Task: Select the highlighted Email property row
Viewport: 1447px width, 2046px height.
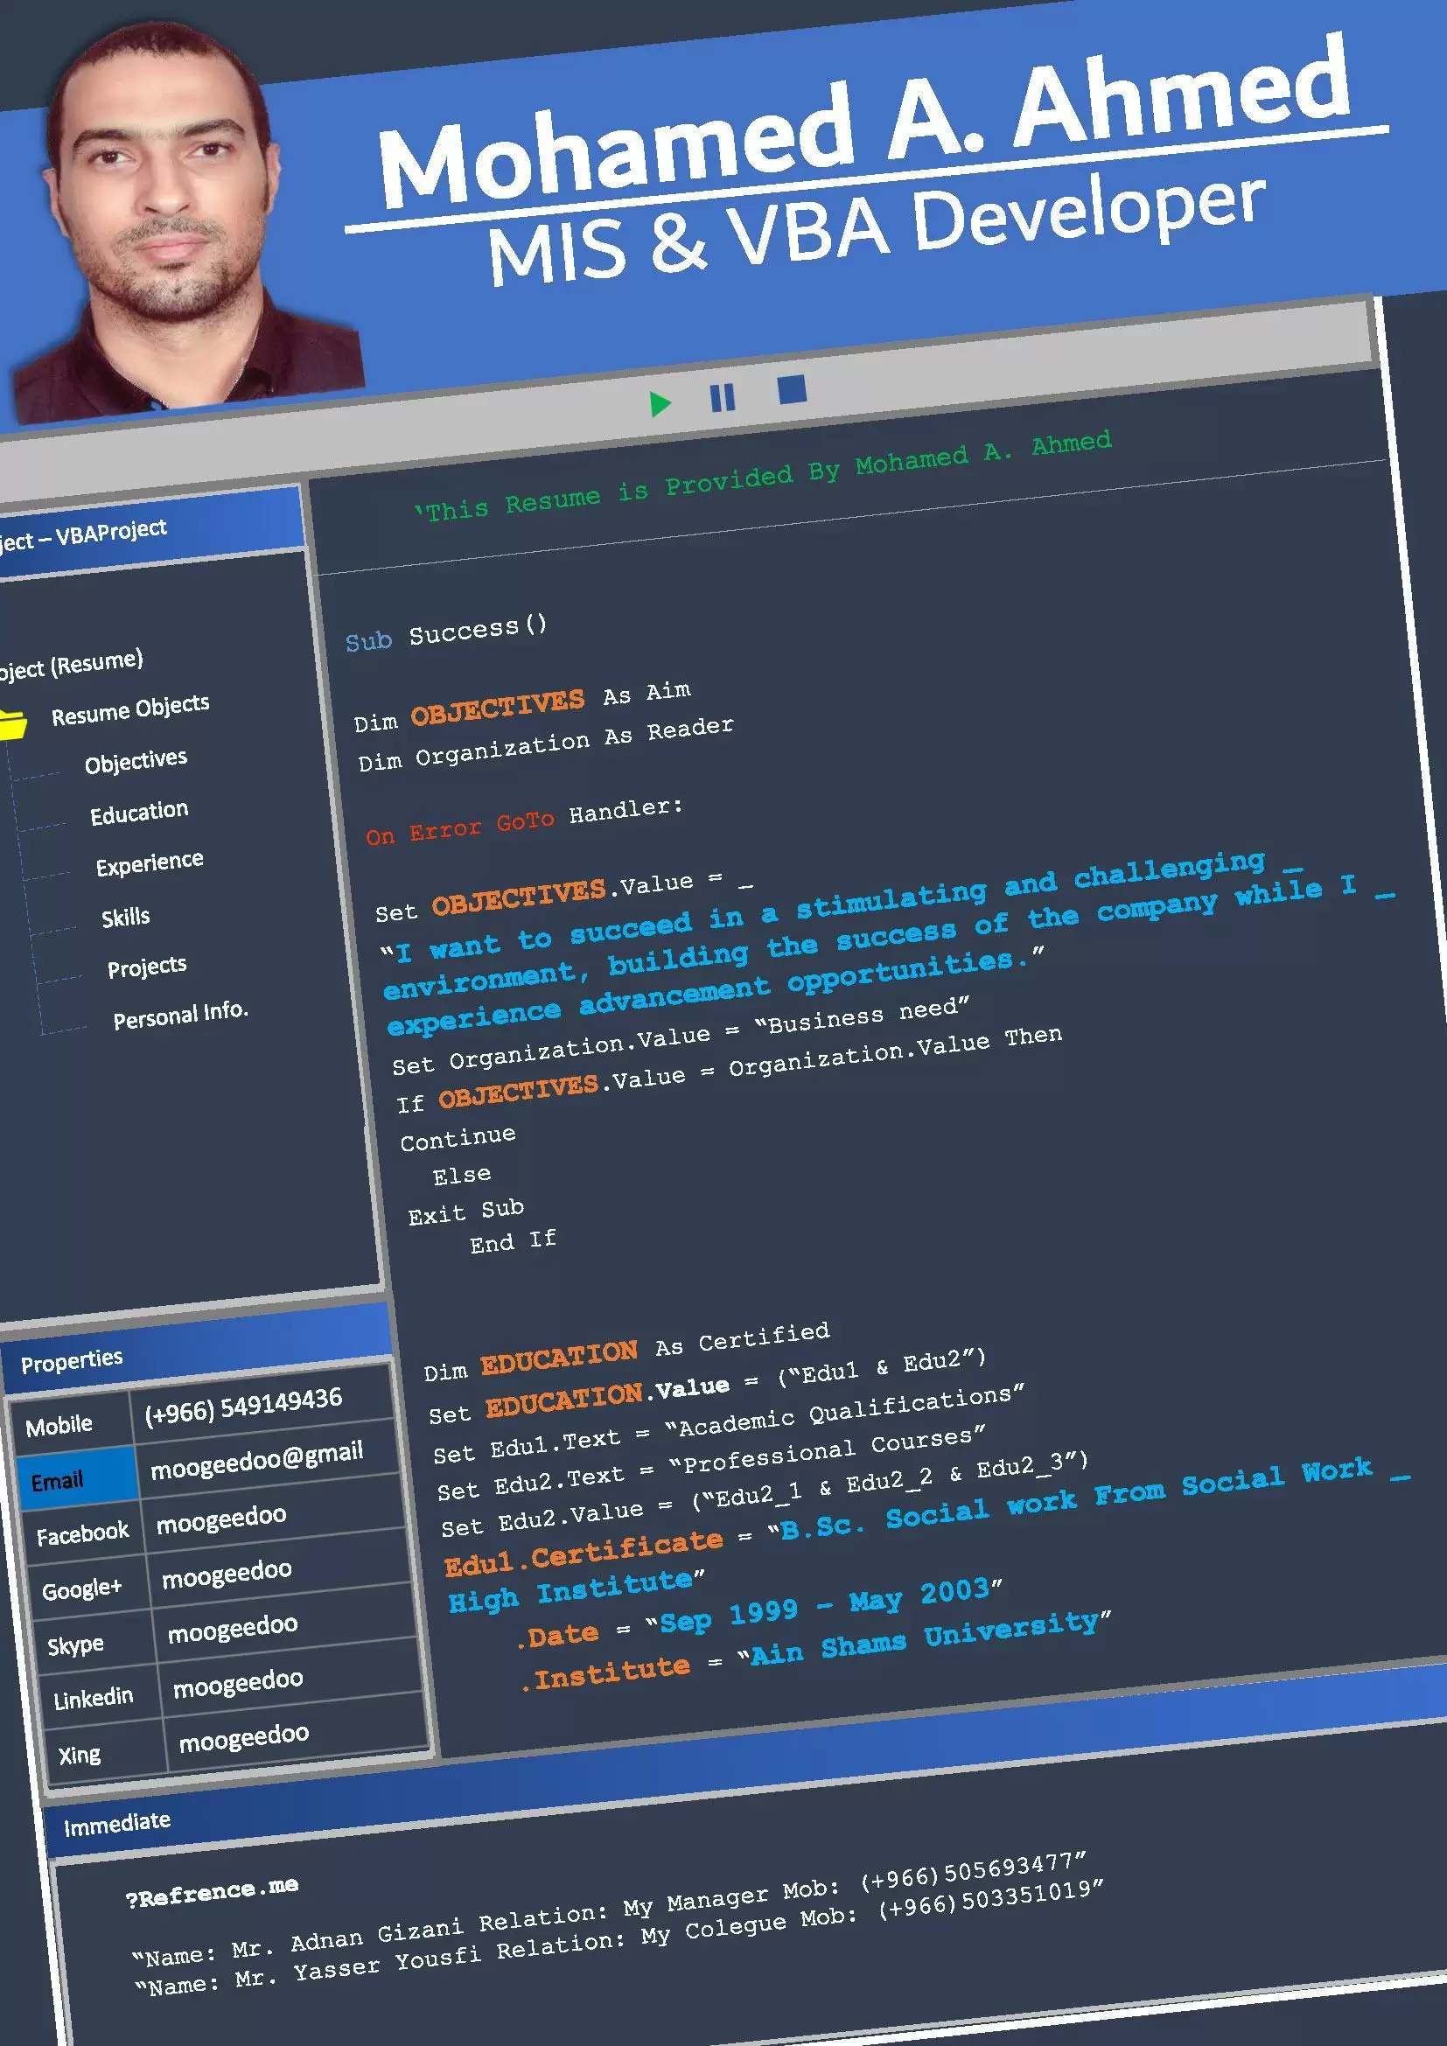Action: point(58,1481)
